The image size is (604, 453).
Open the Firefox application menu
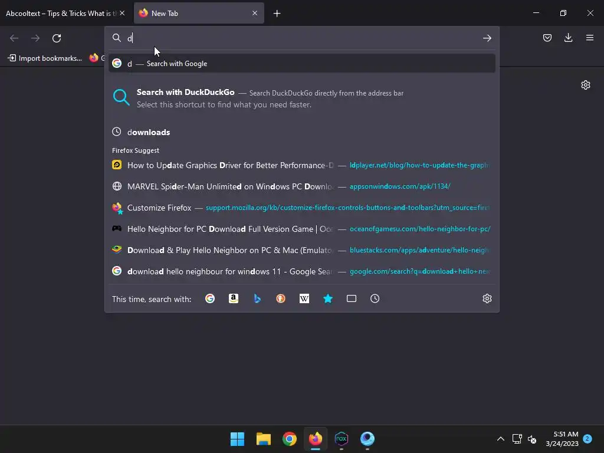[x=589, y=38]
